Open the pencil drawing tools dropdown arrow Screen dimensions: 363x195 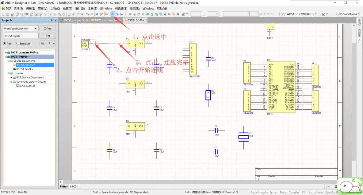tap(187, 14)
